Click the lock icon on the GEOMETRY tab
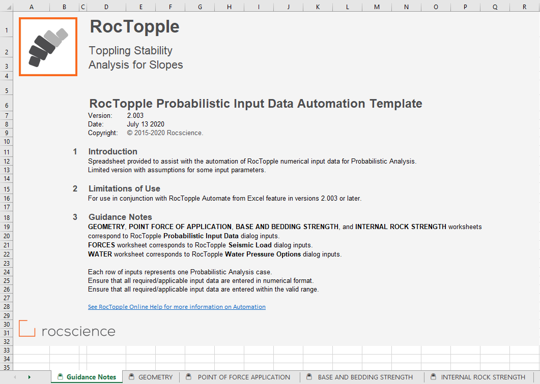Screen dimensions: 540x384 click(131, 377)
